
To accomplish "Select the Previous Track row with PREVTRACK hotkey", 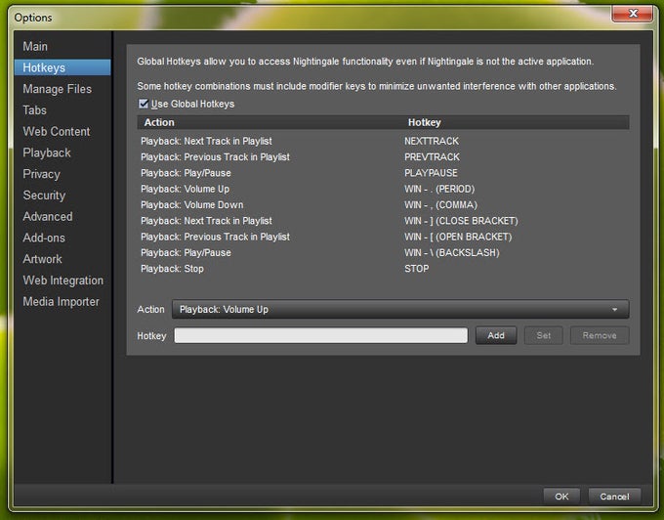I will 383,156.
